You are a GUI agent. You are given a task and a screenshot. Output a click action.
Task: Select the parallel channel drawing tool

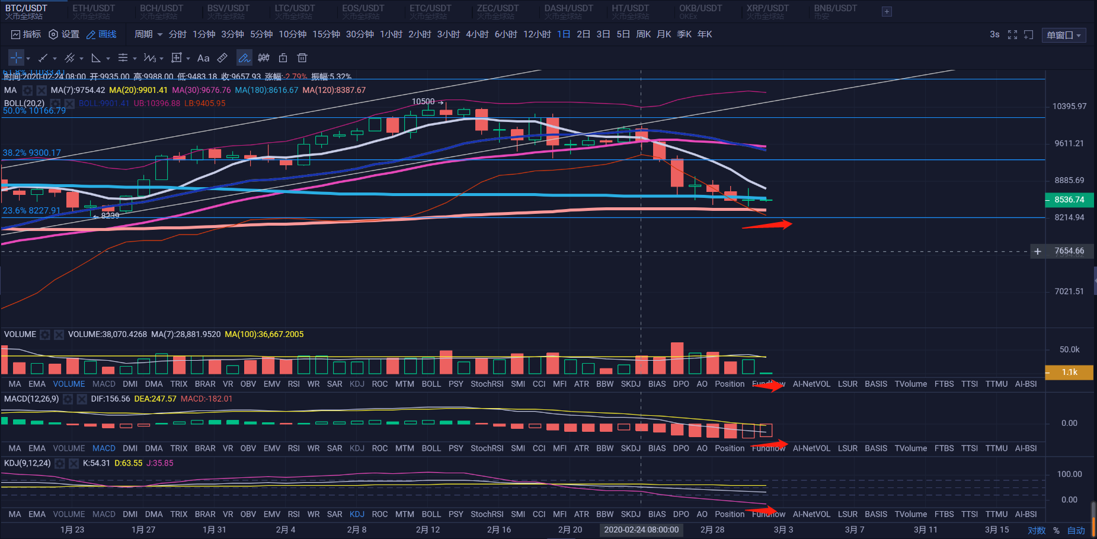(69, 58)
